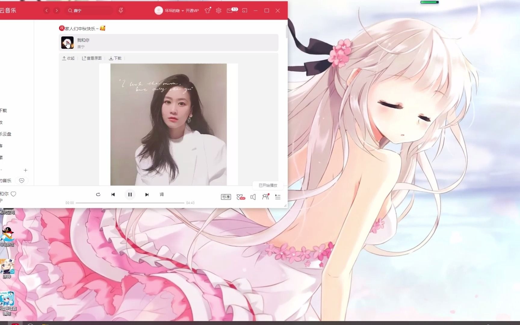Open the skin theme shirt icon
The width and height of the screenshot is (520, 325).
[207, 11]
